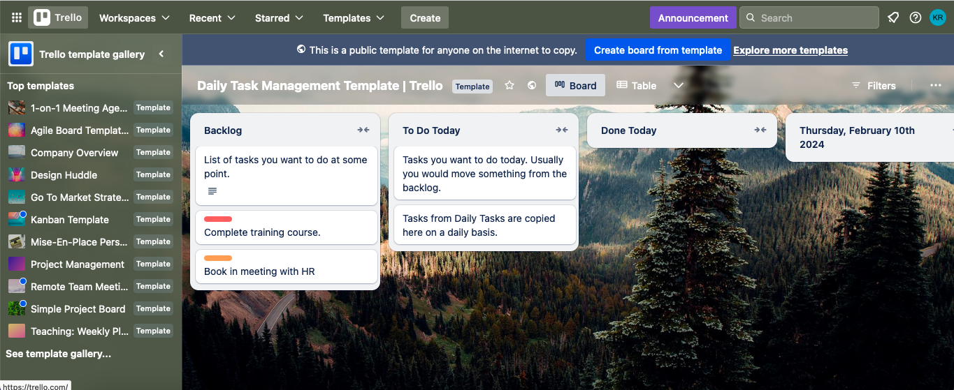Click the Top templates heading
The width and height of the screenshot is (954, 390).
click(41, 86)
